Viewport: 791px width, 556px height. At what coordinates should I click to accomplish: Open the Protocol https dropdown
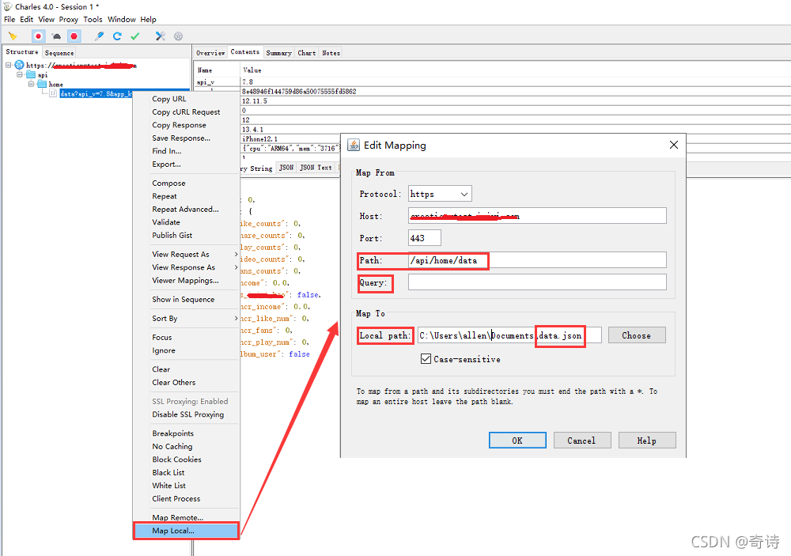click(x=440, y=194)
